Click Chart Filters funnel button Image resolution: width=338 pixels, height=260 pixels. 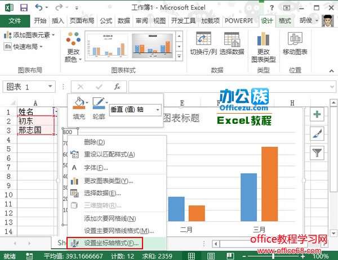tap(317, 153)
